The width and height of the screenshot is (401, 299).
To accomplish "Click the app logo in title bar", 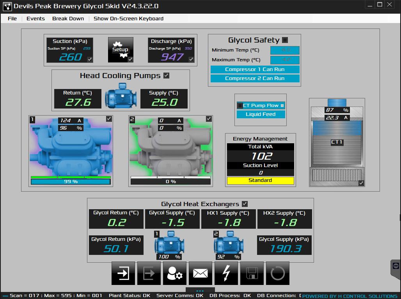I will tap(7, 6).
